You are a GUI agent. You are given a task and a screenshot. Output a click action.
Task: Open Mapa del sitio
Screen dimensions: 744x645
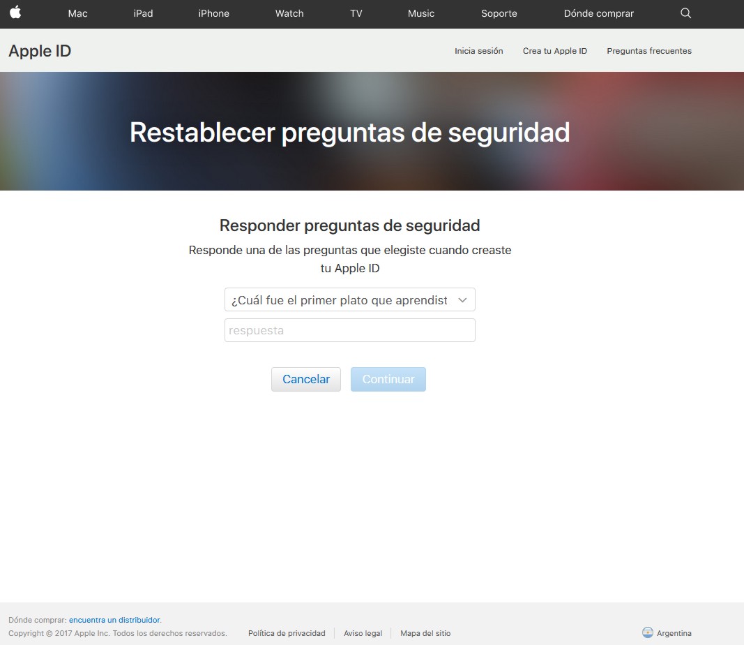(x=425, y=633)
